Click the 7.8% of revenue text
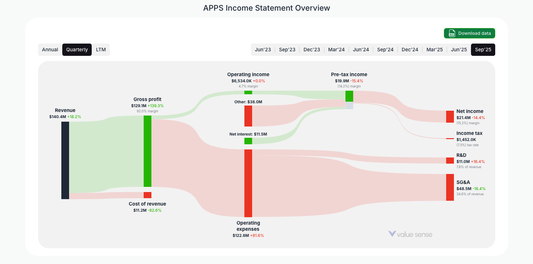This screenshot has height=264, width=533. click(x=469, y=167)
